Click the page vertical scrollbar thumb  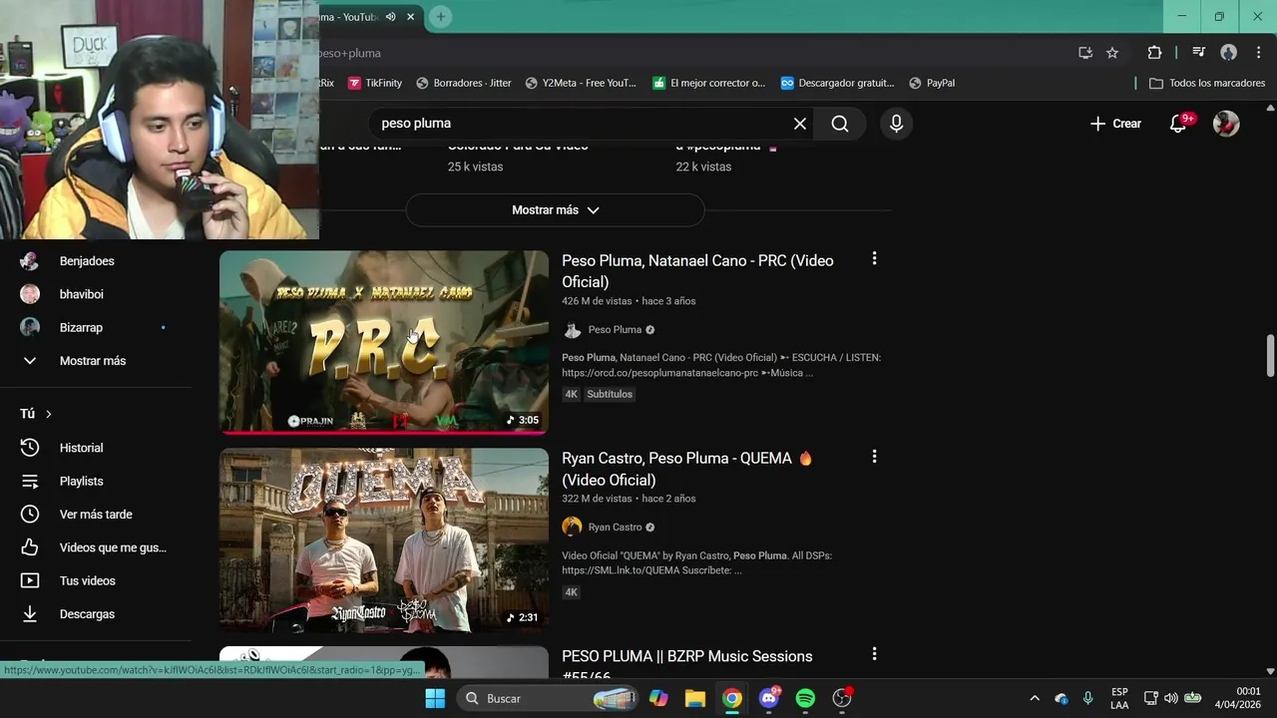[1270, 356]
